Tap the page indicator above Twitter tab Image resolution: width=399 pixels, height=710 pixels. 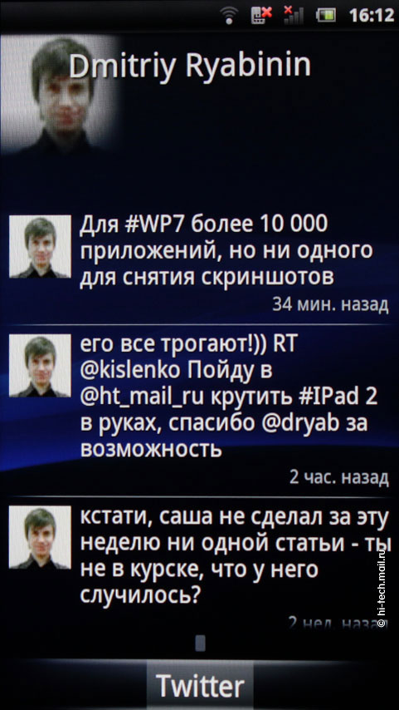coord(200,643)
